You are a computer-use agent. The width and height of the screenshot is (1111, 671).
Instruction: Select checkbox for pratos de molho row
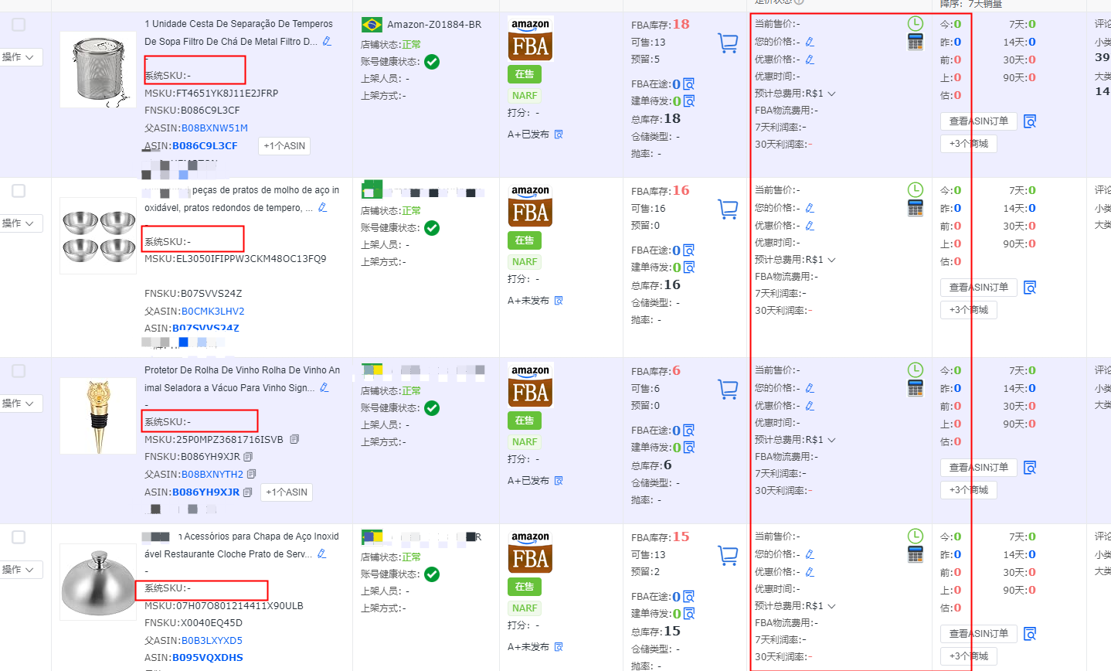click(x=19, y=191)
